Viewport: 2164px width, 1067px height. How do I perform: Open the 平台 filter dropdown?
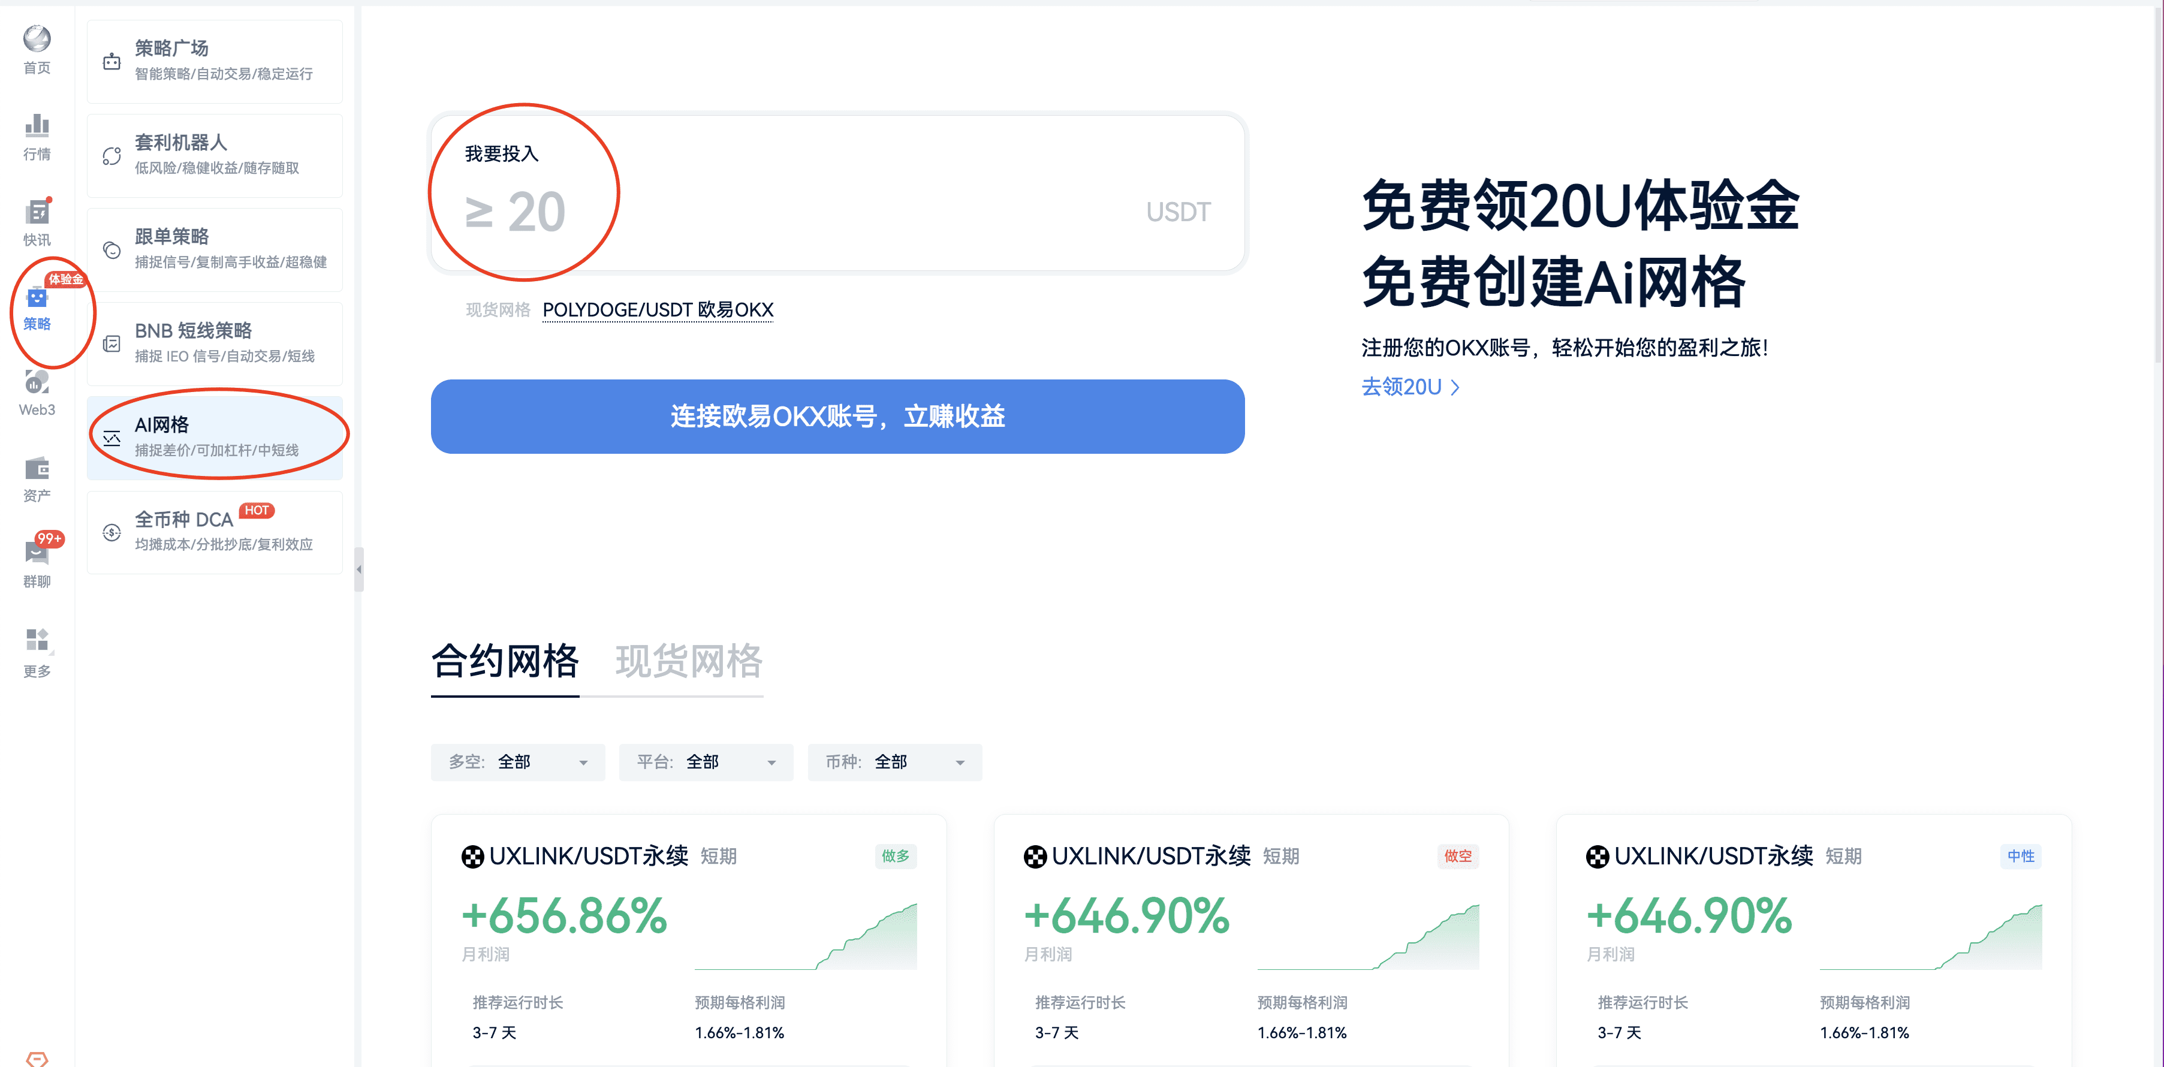coord(706,762)
